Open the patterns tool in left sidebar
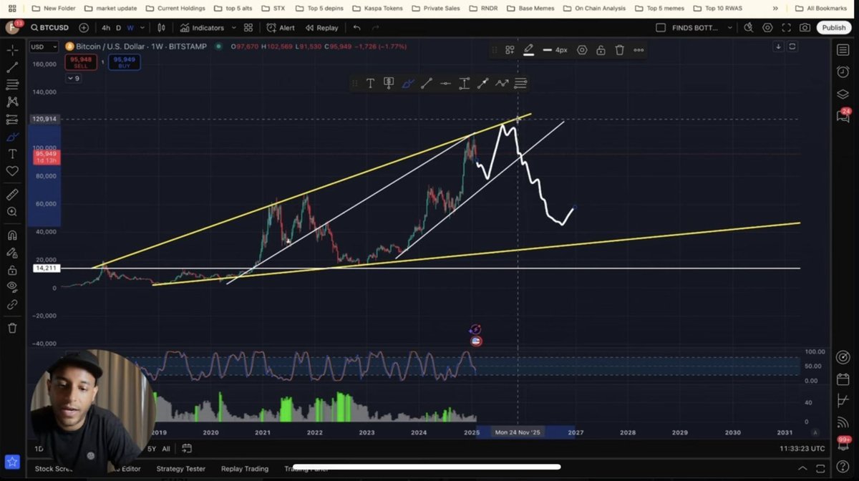Image resolution: width=859 pixels, height=481 pixels. 12,102
